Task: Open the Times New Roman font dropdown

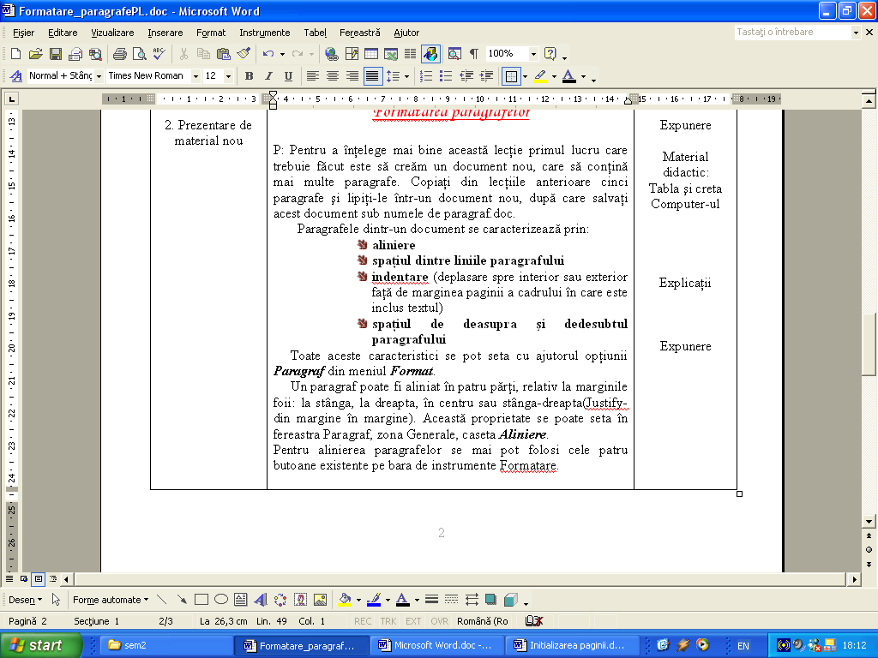Action: (x=195, y=76)
